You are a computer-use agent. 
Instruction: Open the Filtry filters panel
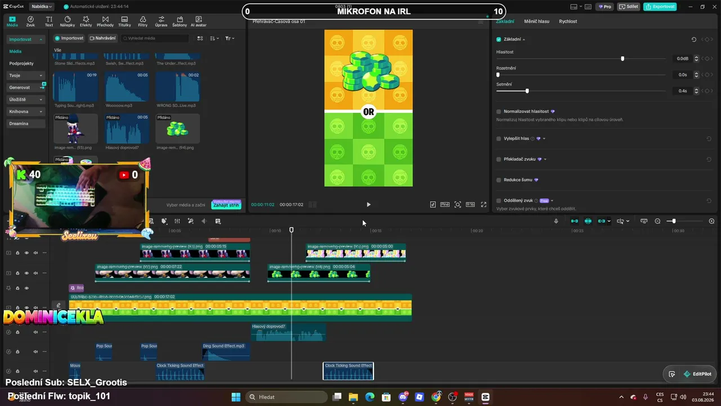[x=143, y=21]
